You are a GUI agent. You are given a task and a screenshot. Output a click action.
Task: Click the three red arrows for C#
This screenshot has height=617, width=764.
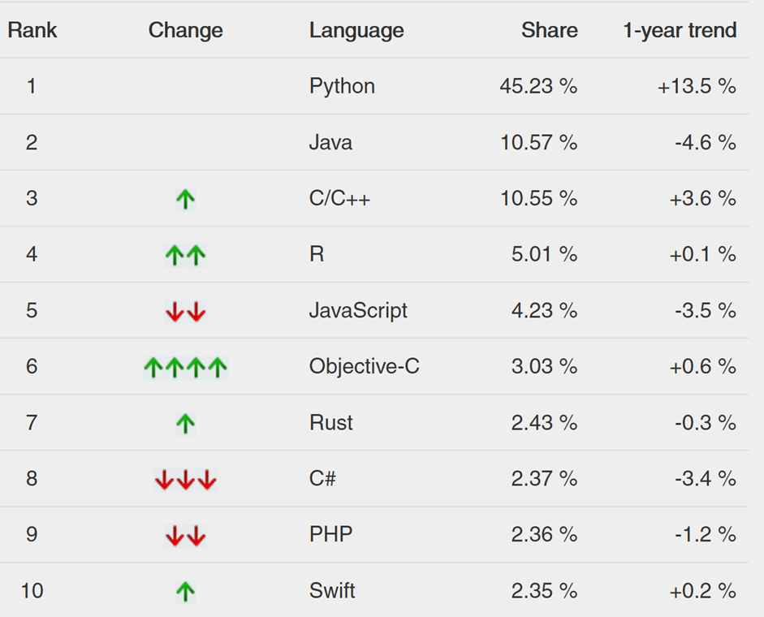pyautogui.click(x=186, y=480)
